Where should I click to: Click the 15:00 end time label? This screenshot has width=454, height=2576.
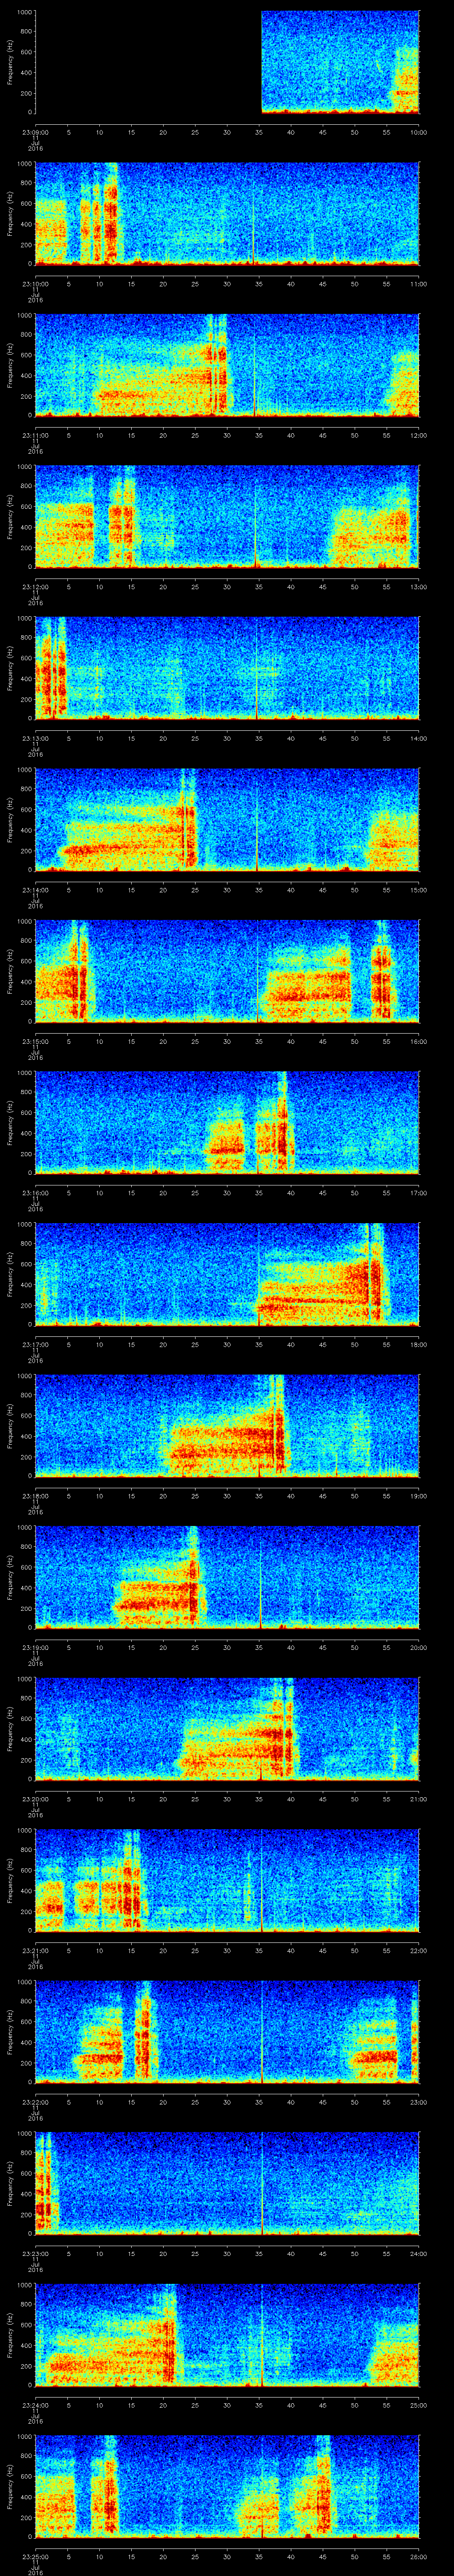click(418, 890)
